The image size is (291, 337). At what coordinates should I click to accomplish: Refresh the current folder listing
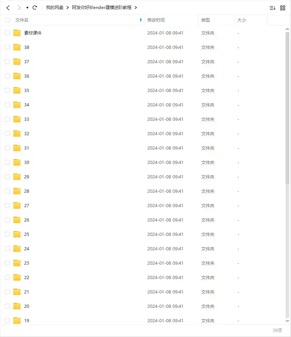pos(35,8)
